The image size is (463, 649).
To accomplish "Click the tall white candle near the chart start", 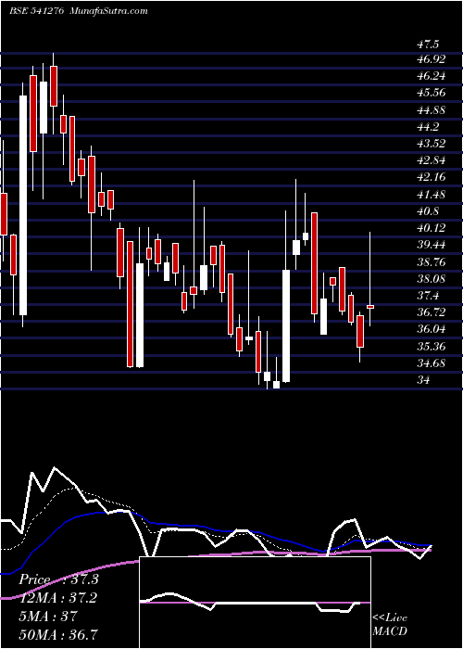I will coord(23,205).
